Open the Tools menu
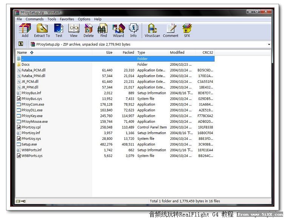This screenshot has height=218, width=285. 52,19
